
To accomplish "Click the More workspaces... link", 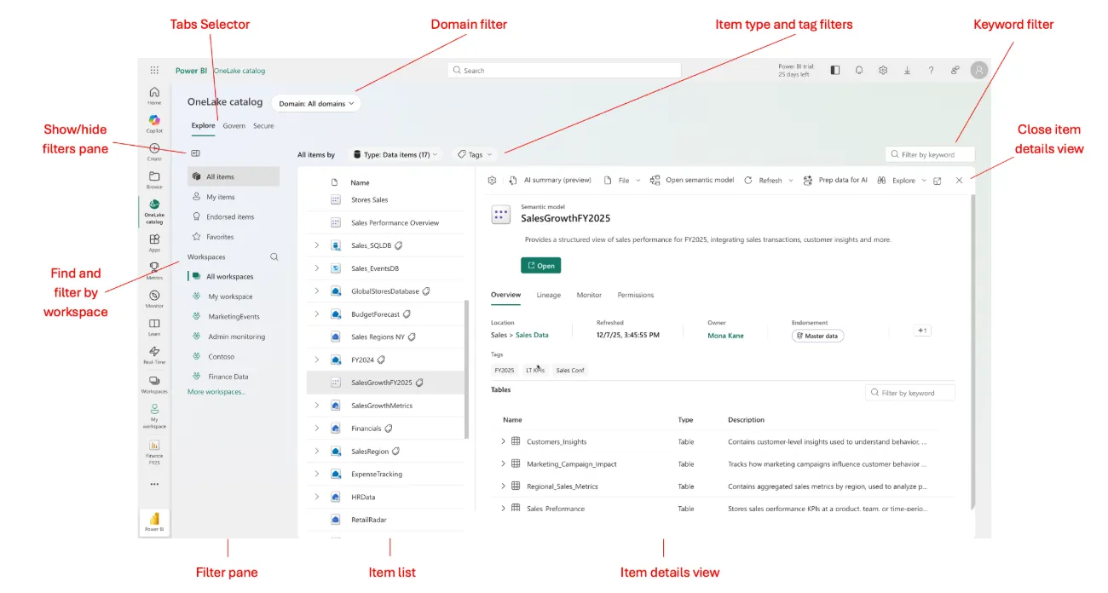I will tap(216, 392).
